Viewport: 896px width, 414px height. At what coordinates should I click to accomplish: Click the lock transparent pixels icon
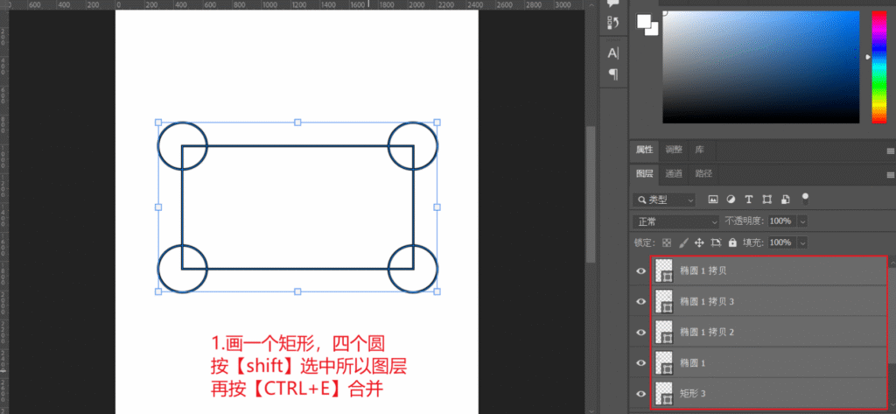(666, 242)
